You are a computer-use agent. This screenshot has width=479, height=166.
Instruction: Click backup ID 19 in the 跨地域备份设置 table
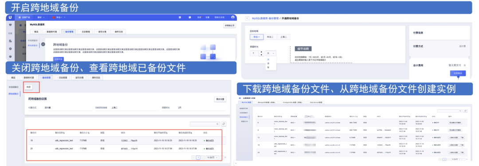click(x=32, y=140)
